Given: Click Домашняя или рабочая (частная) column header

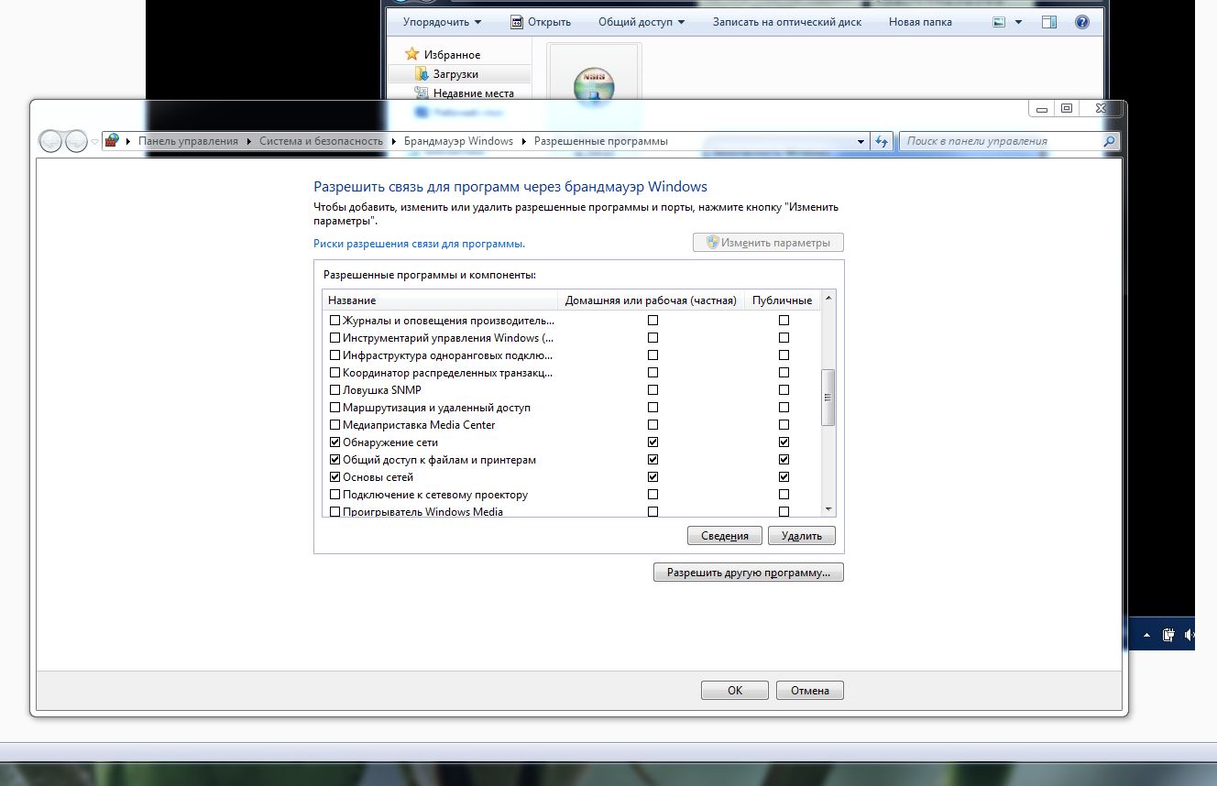Looking at the screenshot, I should click(x=651, y=300).
